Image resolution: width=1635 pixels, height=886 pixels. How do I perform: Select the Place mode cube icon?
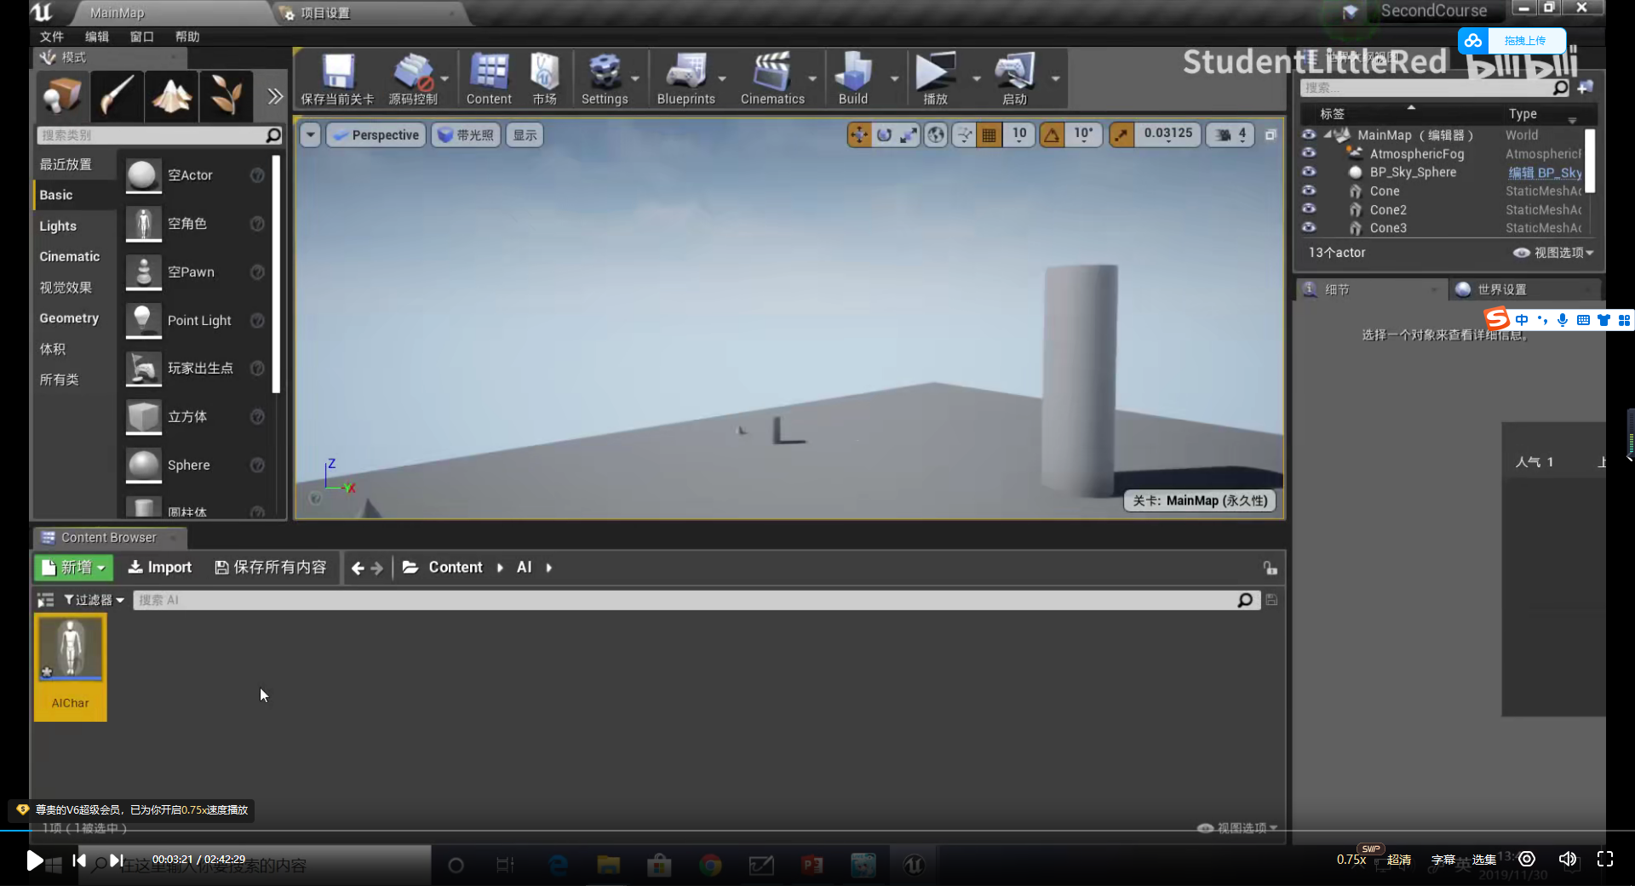click(62, 94)
